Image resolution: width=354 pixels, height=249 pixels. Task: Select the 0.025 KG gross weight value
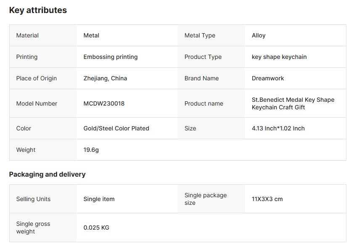coord(96,228)
